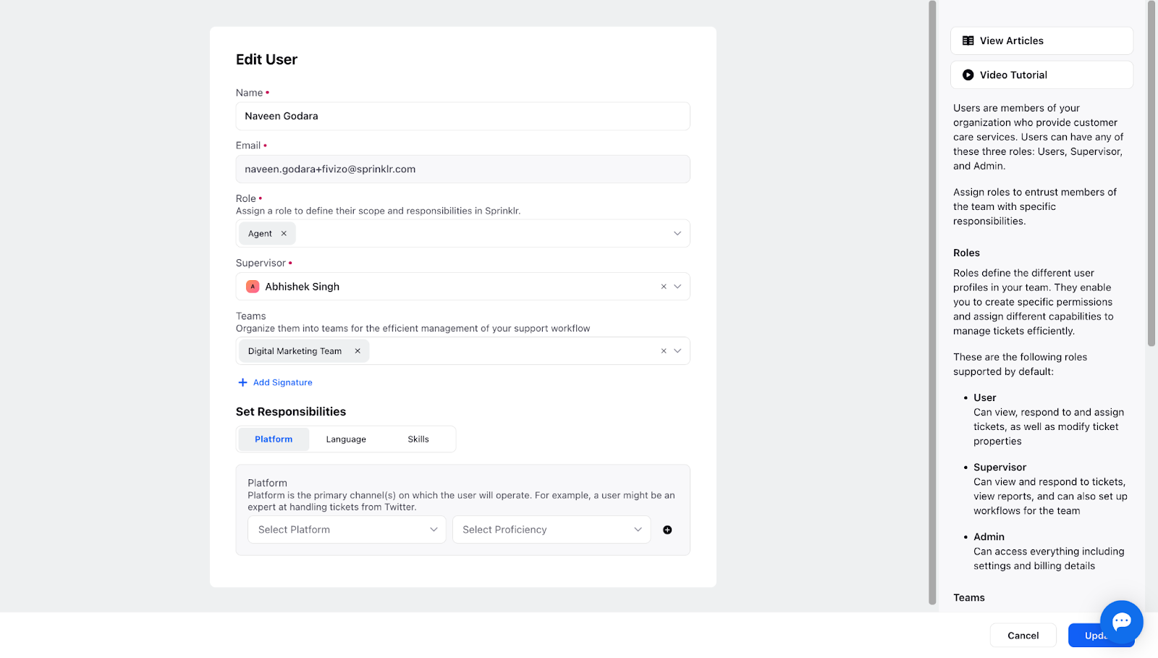This screenshot has width=1158, height=658.
Task: Clear the Abhishek Singh supervisor selection
Action: (663, 287)
